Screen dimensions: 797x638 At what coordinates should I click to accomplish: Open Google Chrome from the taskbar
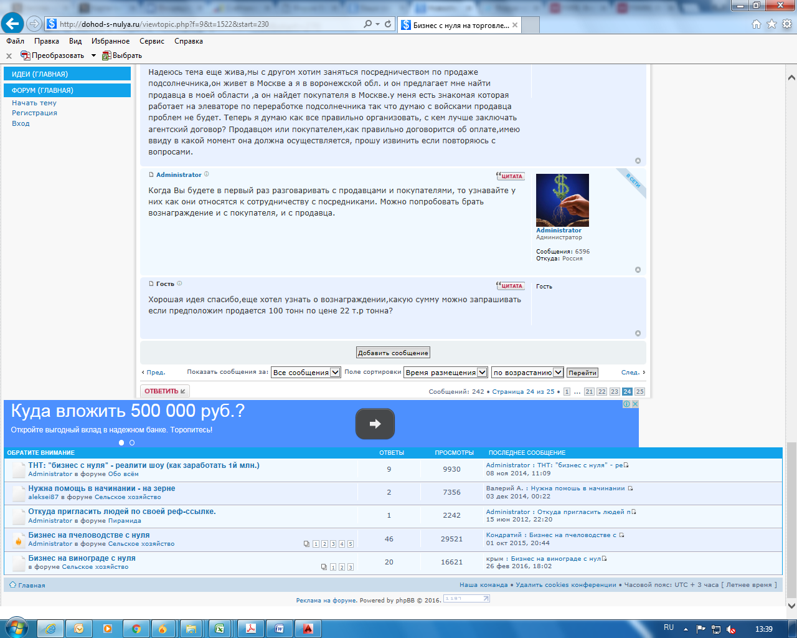click(136, 629)
